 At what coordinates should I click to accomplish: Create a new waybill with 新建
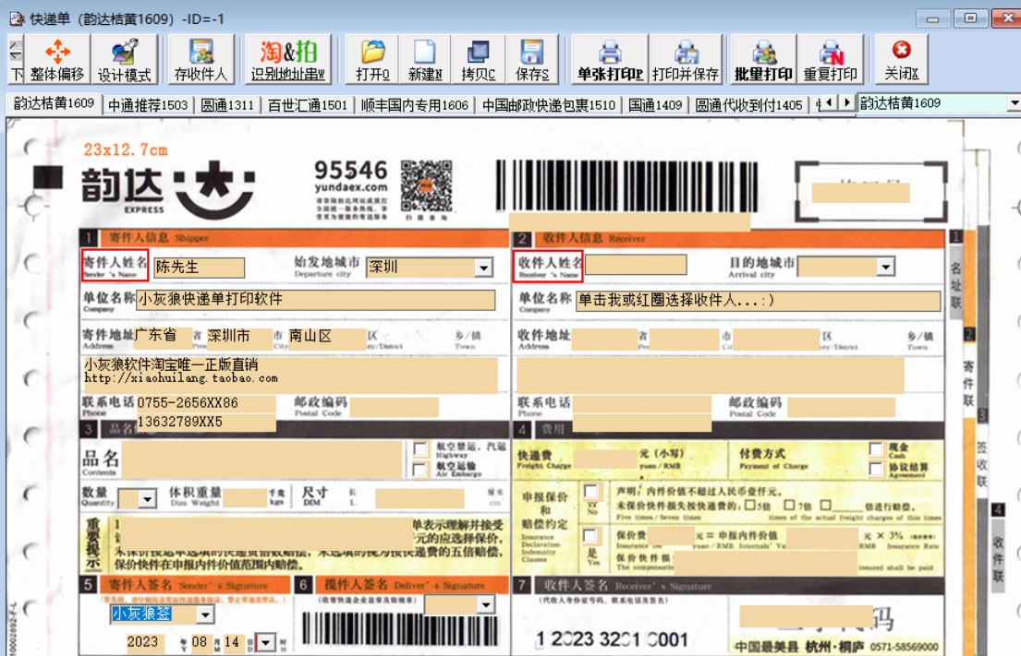pyautogui.click(x=425, y=60)
